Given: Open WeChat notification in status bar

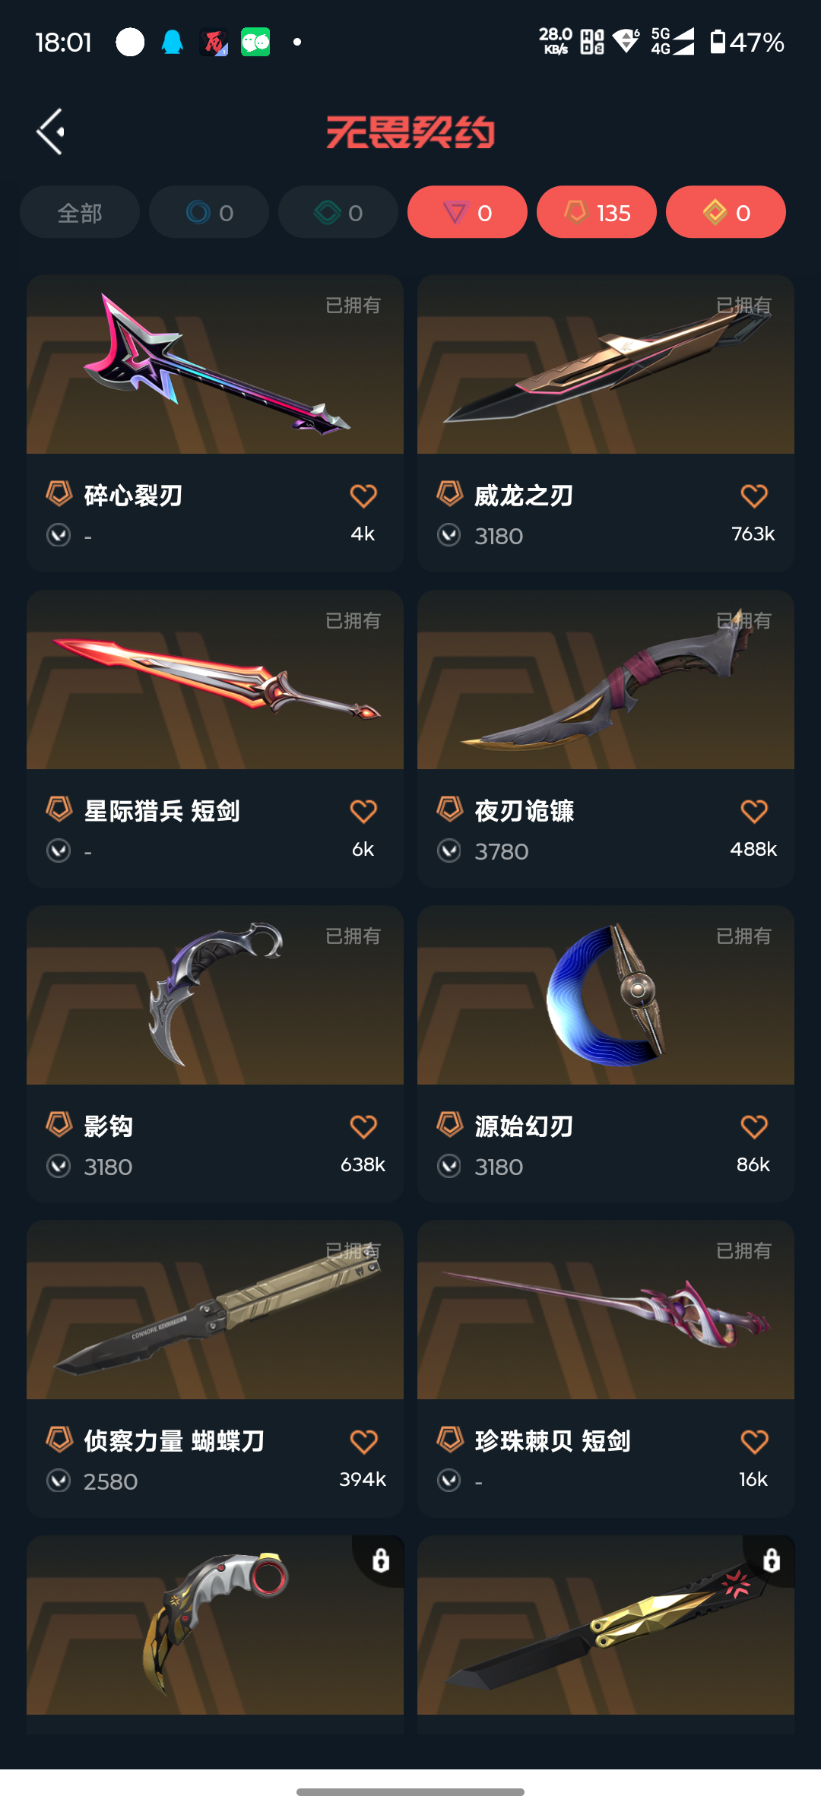Looking at the screenshot, I should (255, 42).
